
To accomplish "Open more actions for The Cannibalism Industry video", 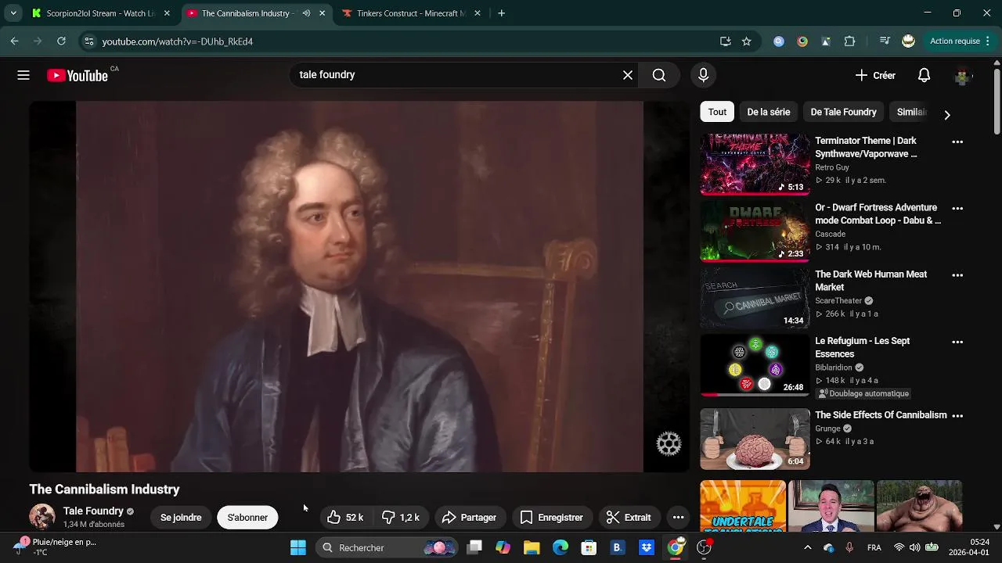I will (679, 518).
